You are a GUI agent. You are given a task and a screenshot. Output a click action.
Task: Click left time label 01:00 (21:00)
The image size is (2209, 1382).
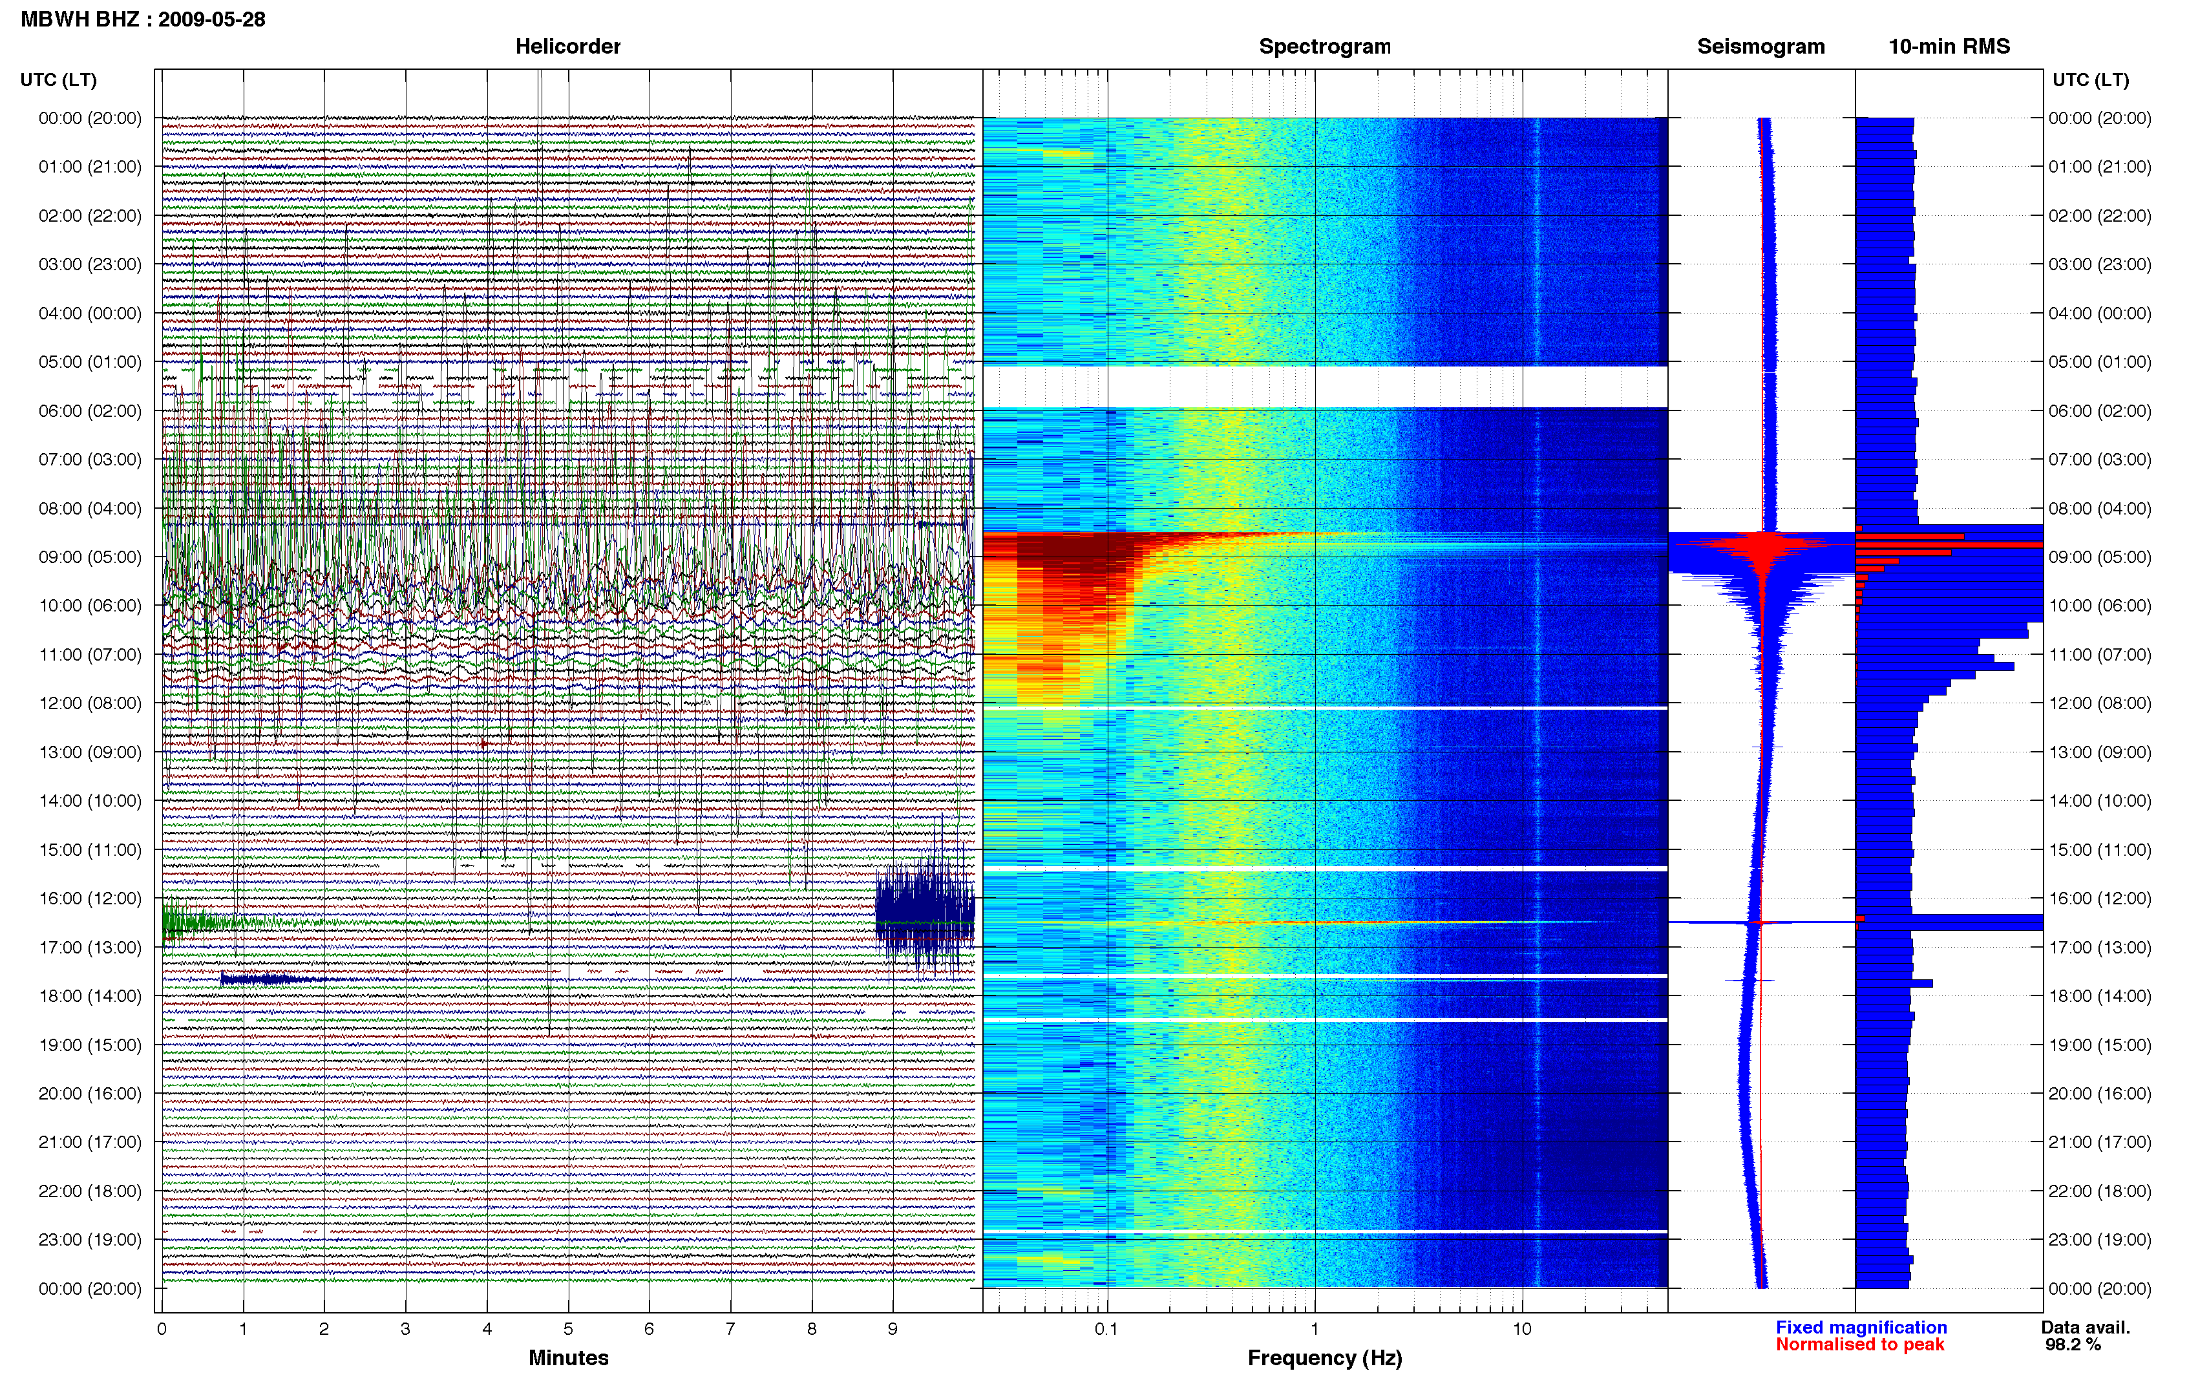pos(90,166)
